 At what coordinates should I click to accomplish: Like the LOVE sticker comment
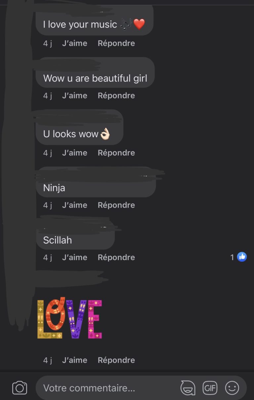click(x=75, y=360)
